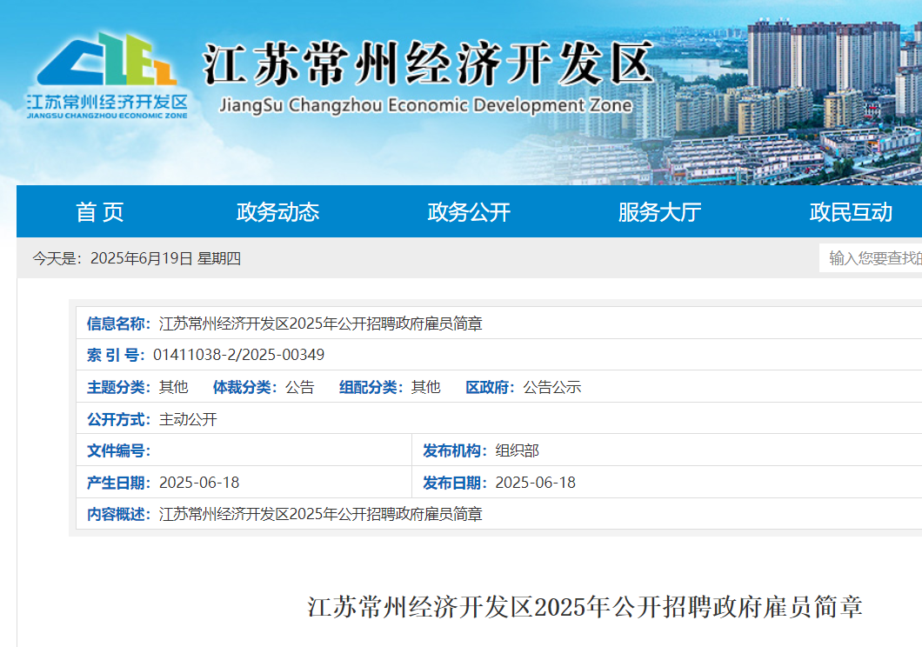Open the 首页 home menu
Image resolution: width=922 pixels, height=647 pixels.
point(99,212)
